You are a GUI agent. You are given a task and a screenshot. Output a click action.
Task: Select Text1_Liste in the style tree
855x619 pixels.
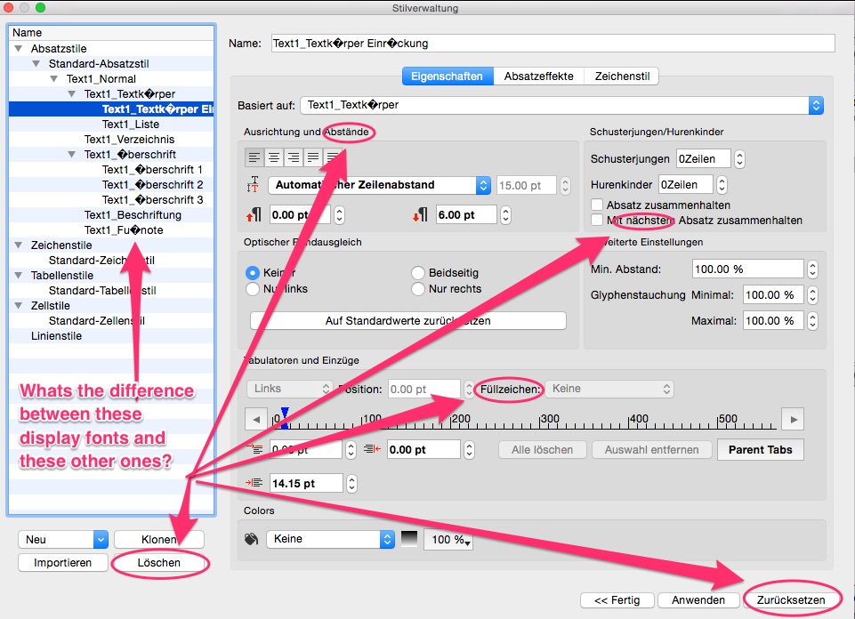(x=131, y=125)
